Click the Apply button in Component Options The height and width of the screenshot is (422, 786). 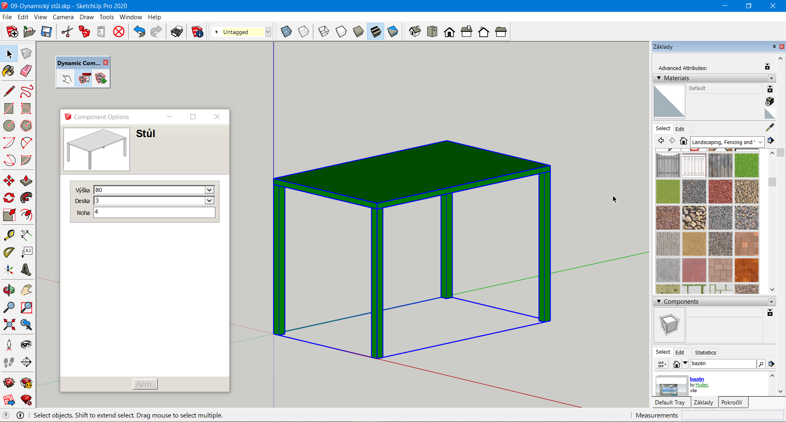tap(145, 384)
